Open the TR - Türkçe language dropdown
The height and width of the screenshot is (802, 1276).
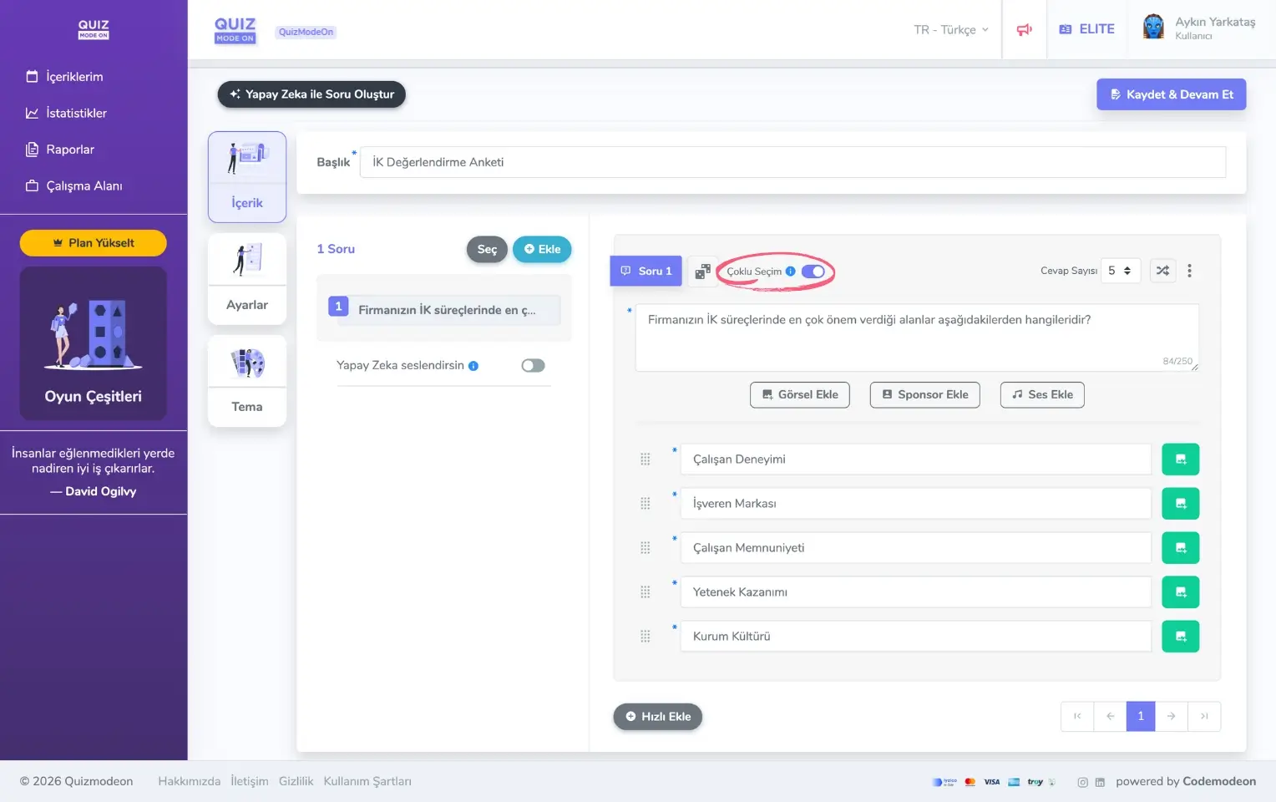(950, 29)
